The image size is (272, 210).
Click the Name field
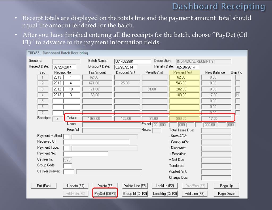click(x=111, y=125)
